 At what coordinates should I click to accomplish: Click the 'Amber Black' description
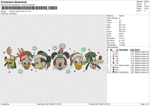pos(124,72)
